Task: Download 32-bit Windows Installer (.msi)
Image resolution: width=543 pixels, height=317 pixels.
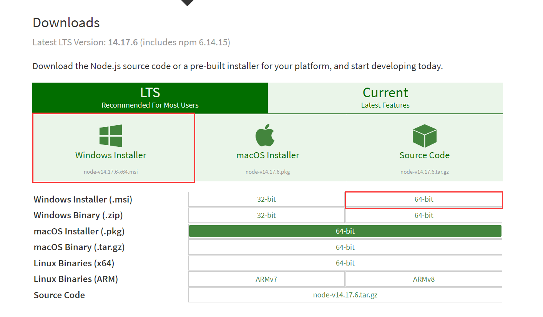Action: pos(266,199)
